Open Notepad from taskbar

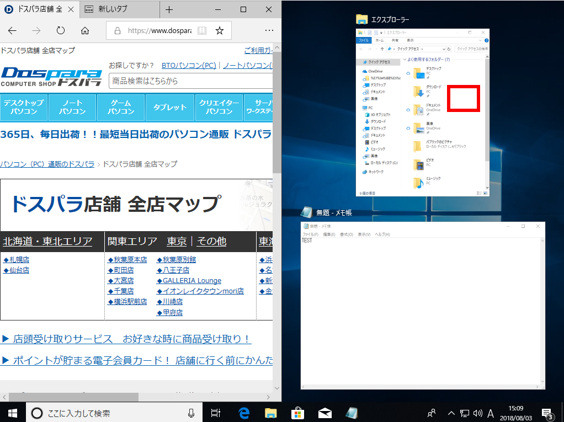tap(352, 413)
